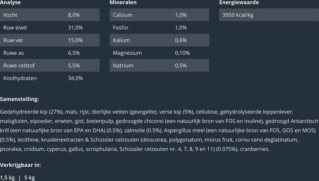
Task: Click the Verkrijgbaar in heading
Action: tap(20, 165)
